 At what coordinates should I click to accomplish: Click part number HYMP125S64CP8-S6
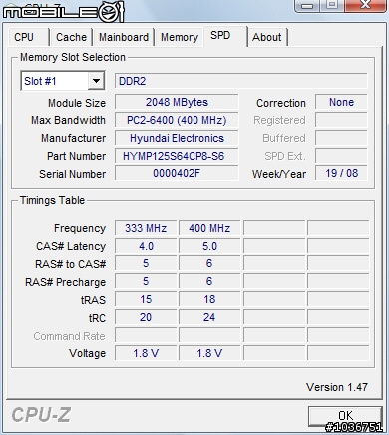(x=177, y=156)
